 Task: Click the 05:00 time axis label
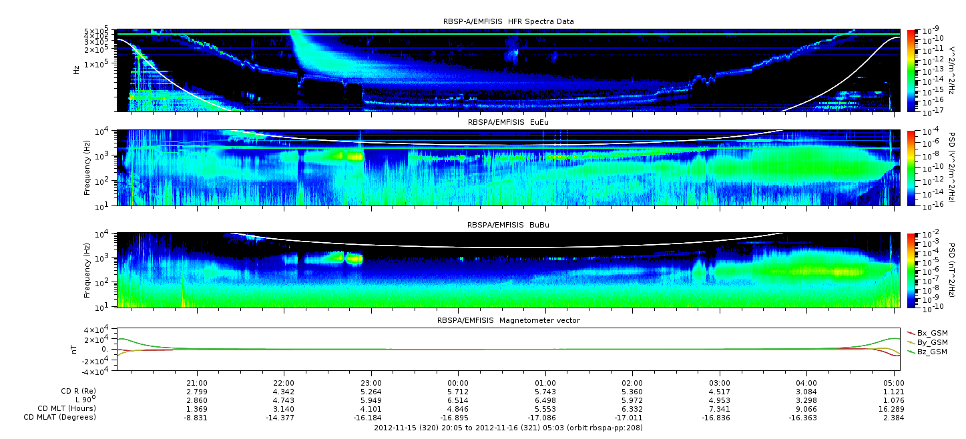pos(894,382)
